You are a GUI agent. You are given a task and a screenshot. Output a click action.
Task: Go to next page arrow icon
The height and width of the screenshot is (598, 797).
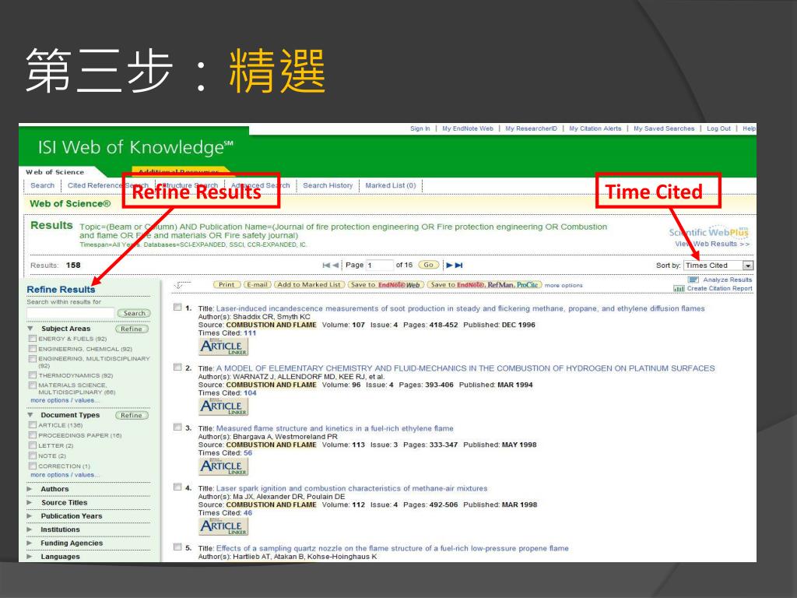(449, 265)
